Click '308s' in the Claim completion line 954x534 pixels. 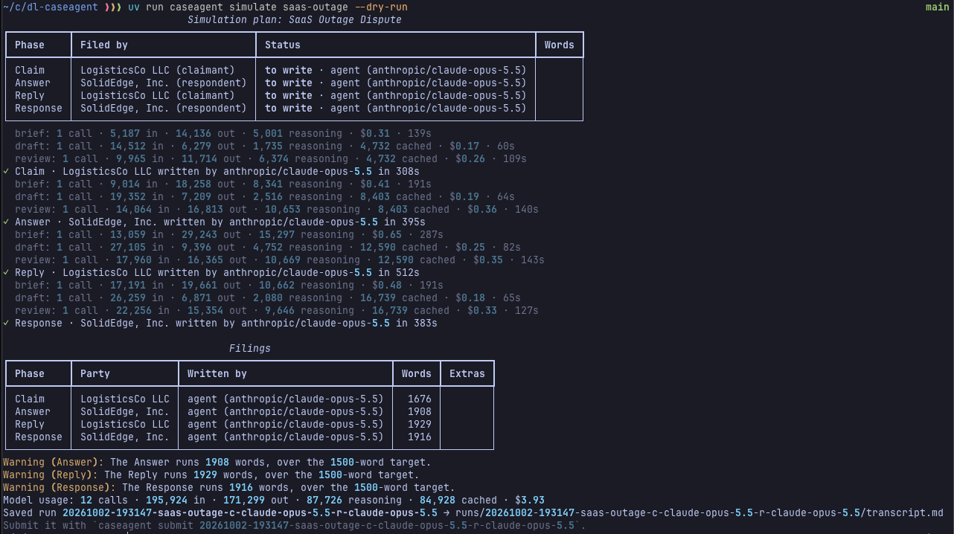pos(408,171)
